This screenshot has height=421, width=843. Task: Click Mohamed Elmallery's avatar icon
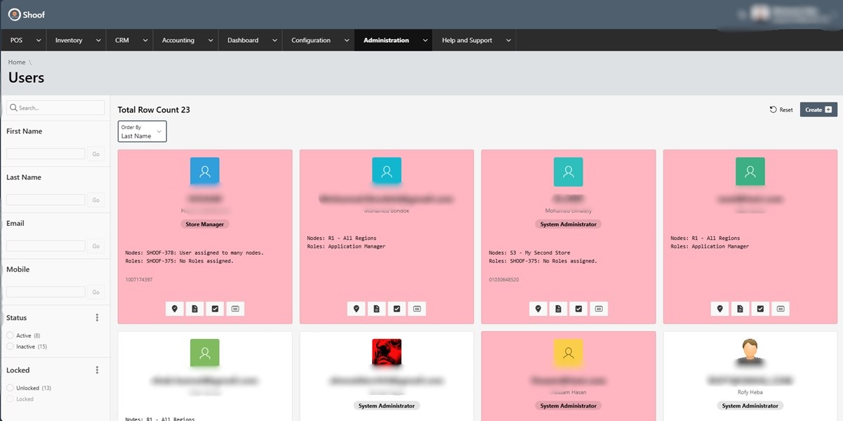pos(569,172)
